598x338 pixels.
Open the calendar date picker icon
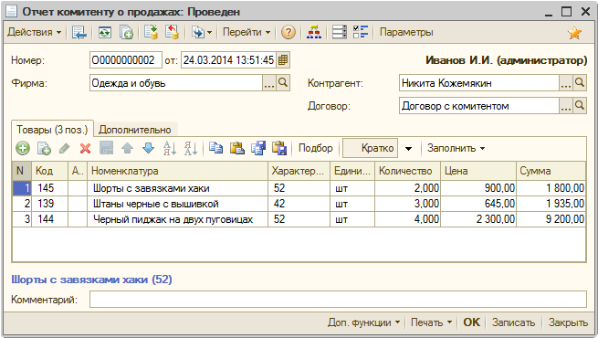coord(283,60)
